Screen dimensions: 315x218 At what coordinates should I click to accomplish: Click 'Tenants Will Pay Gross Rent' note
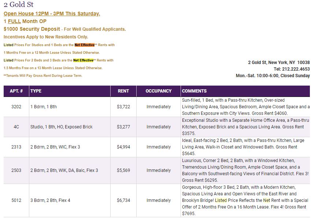tap(43, 76)
